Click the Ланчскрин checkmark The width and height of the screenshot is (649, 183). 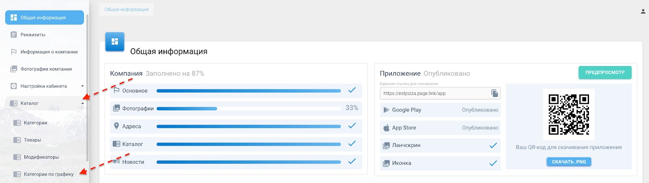tap(493, 145)
